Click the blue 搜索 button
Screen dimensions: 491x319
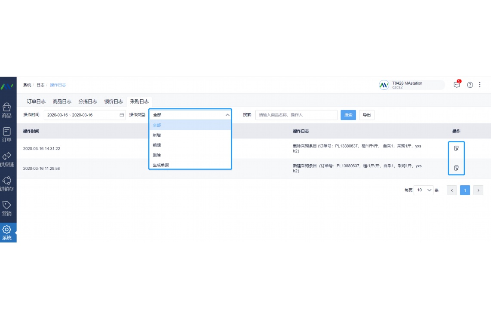pos(348,115)
